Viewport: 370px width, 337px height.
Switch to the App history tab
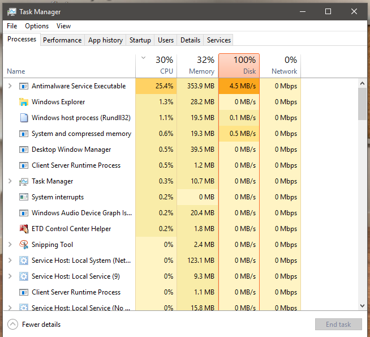105,40
